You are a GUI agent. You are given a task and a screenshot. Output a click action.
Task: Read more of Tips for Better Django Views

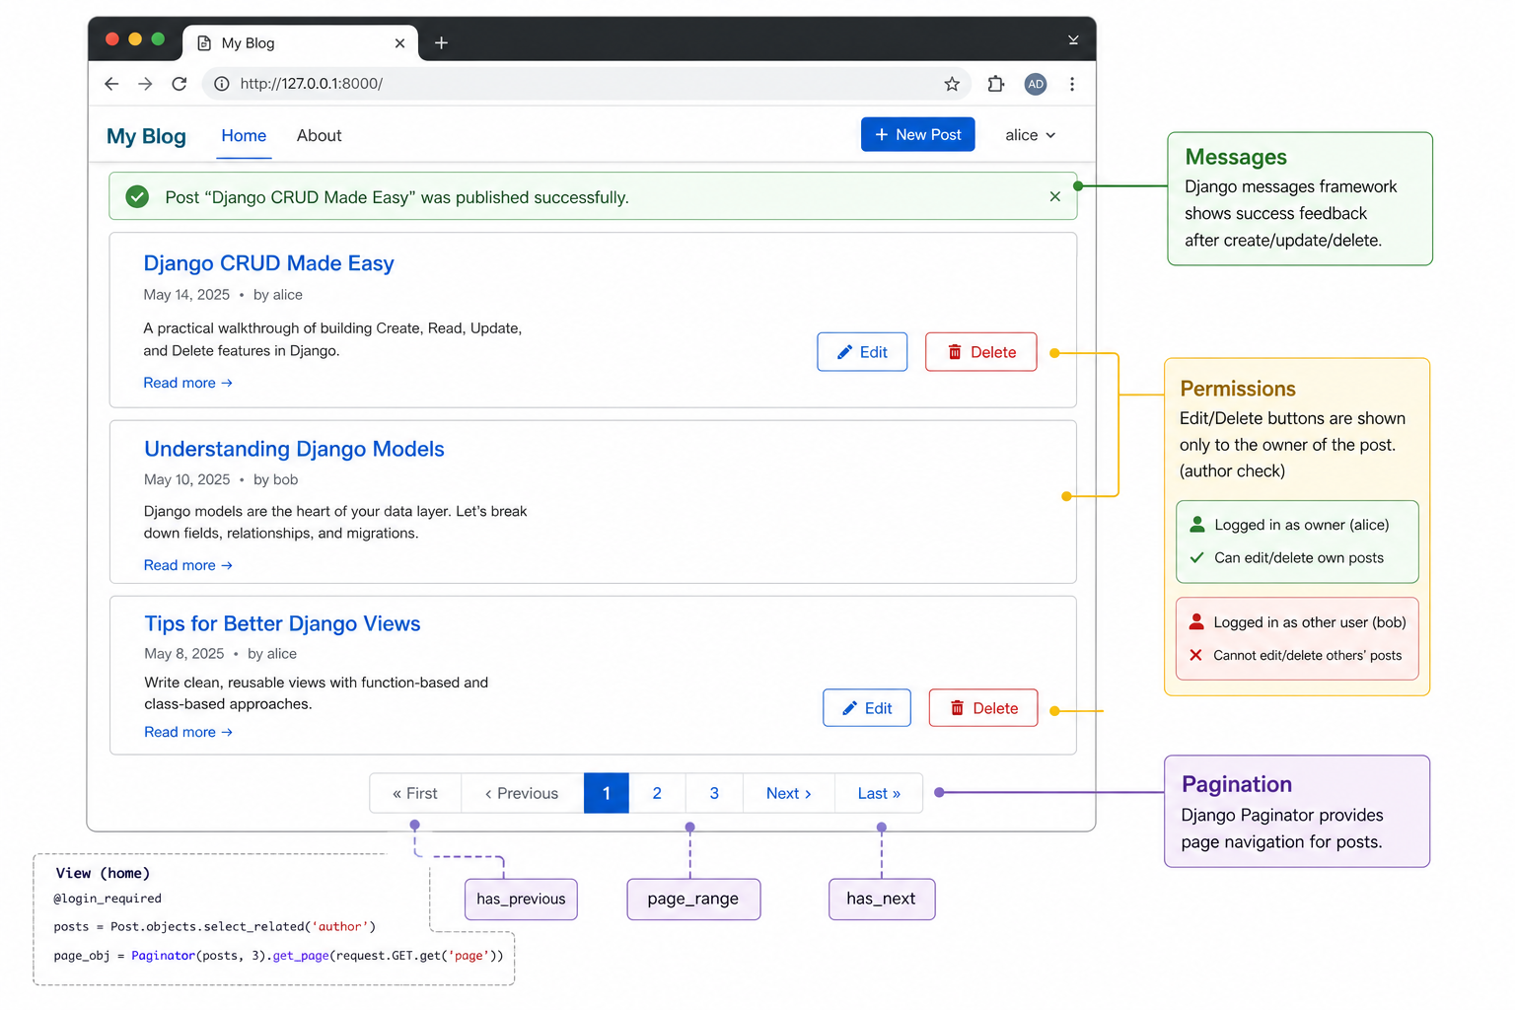tap(188, 732)
